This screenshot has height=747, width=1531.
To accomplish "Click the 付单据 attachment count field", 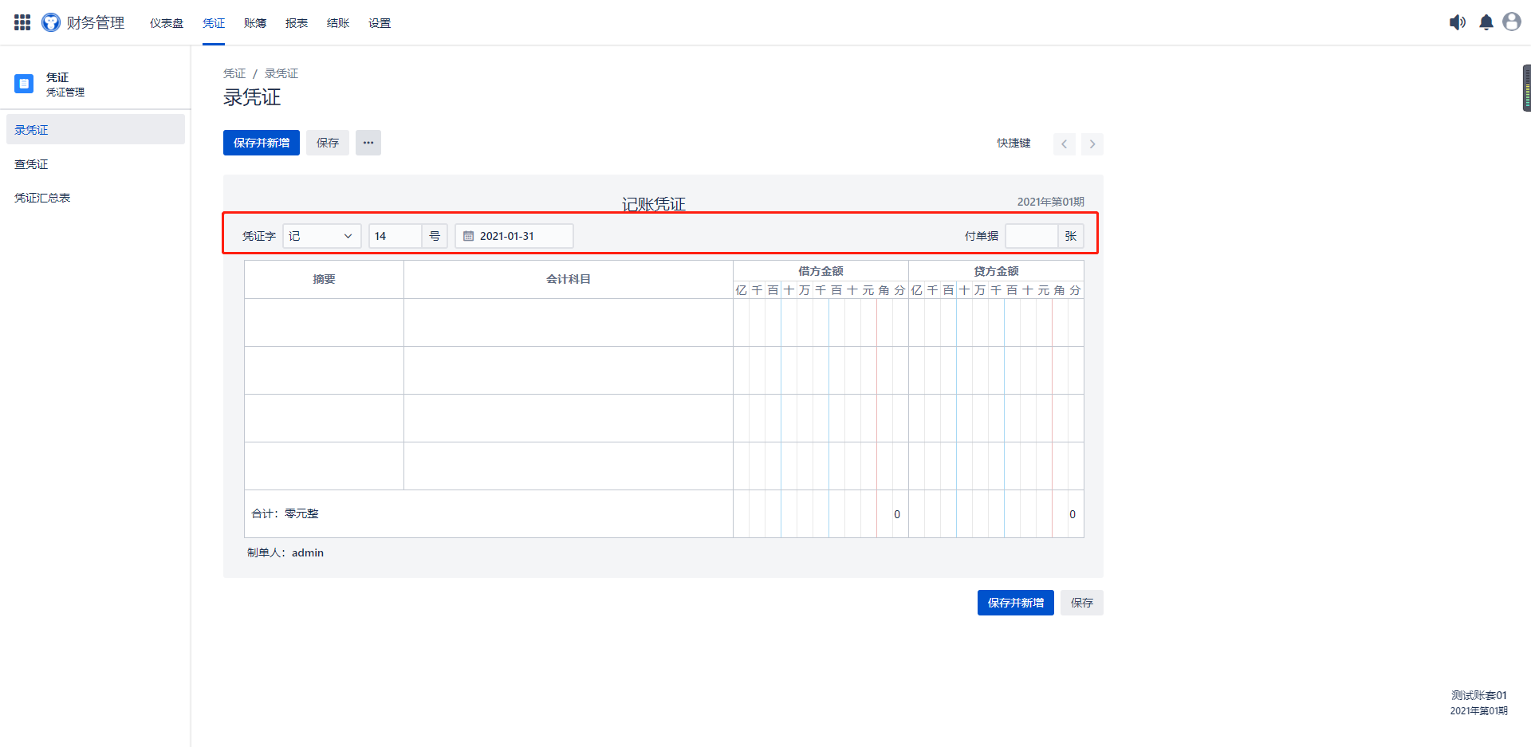I will [1032, 236].
